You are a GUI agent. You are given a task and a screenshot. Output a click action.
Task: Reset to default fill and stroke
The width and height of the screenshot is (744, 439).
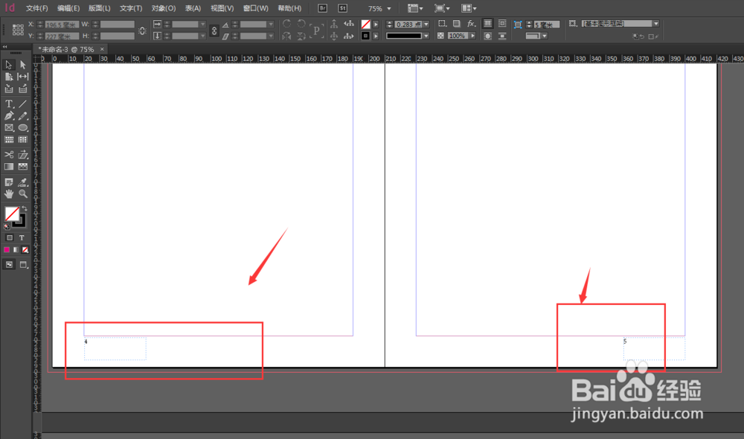tap(7, 226)
